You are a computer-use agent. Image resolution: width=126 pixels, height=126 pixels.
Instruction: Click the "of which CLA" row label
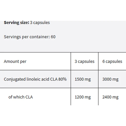click(x=21, y=97)
